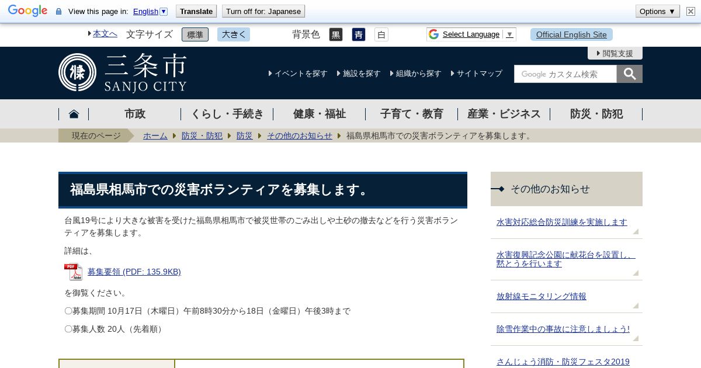The image size is (701, 368).
Task: Click the lock icon in translate bar
Action: 58,12
